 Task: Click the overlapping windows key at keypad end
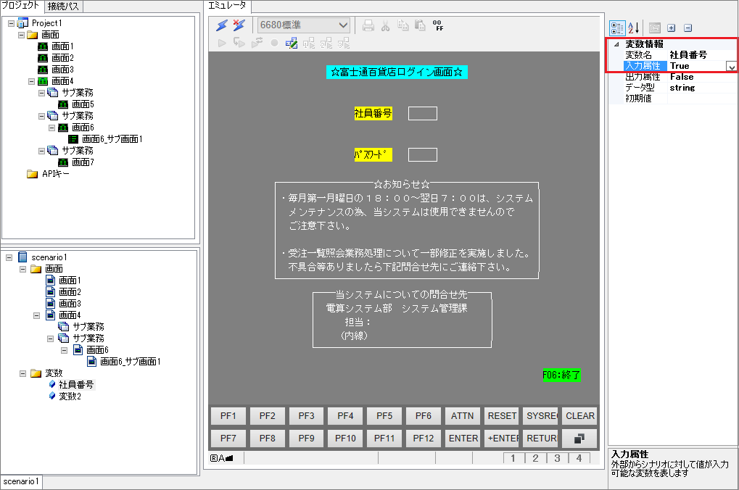[x=579, y=439]
